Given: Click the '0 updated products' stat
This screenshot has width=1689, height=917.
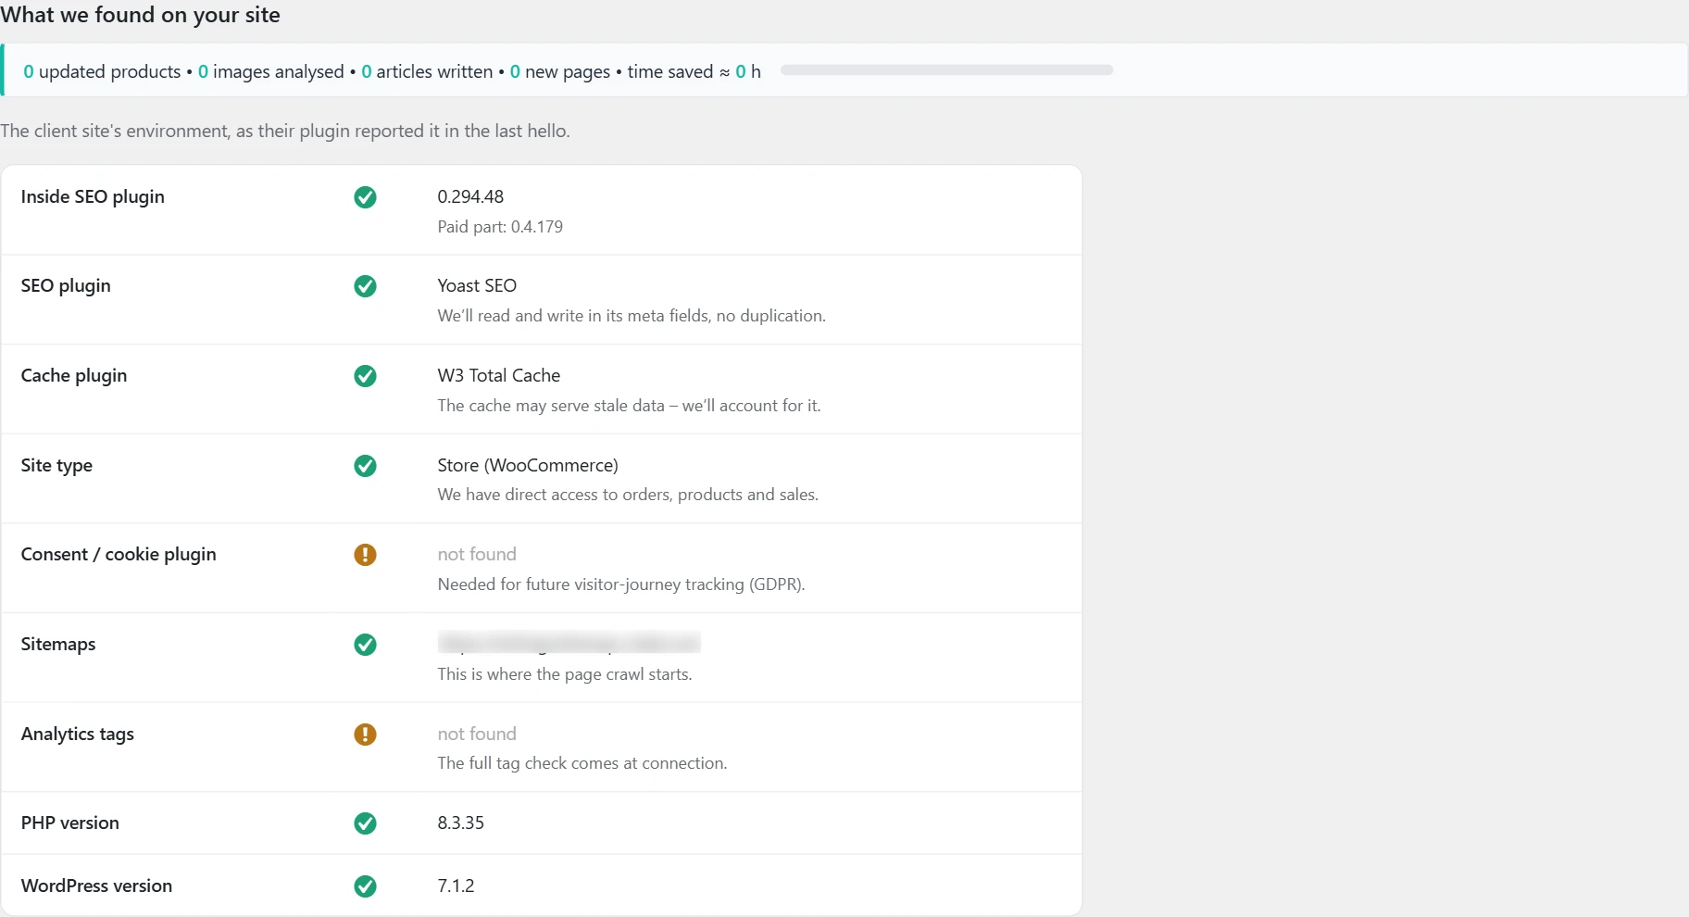Looking at the screenshot, I should [x=102, y=71].
